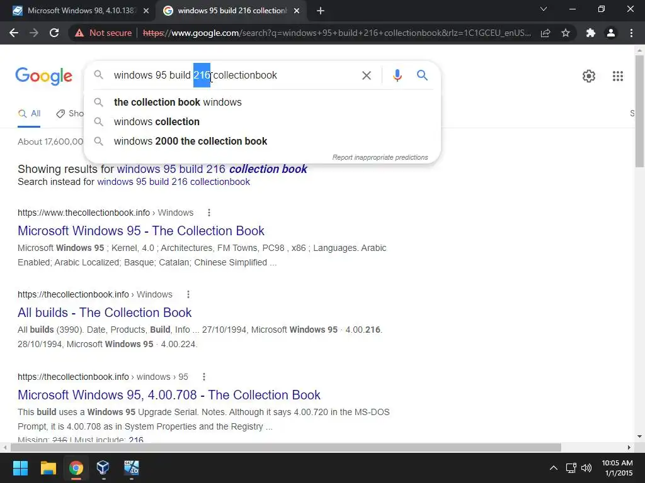Click the vertical scrollbar thumb
This screenshot has height=483, width=645.
click(639, 111)
